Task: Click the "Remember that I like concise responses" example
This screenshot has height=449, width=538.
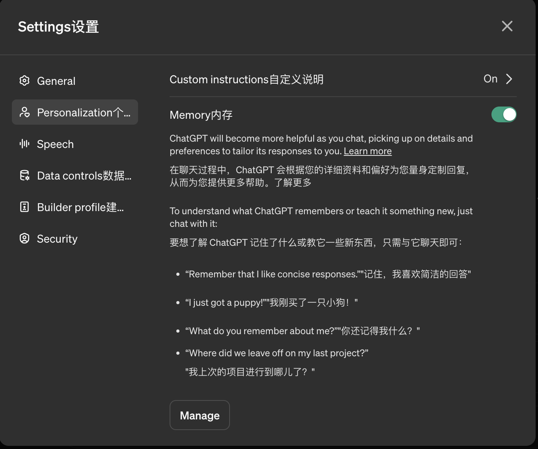Action: tap(328, 274)
